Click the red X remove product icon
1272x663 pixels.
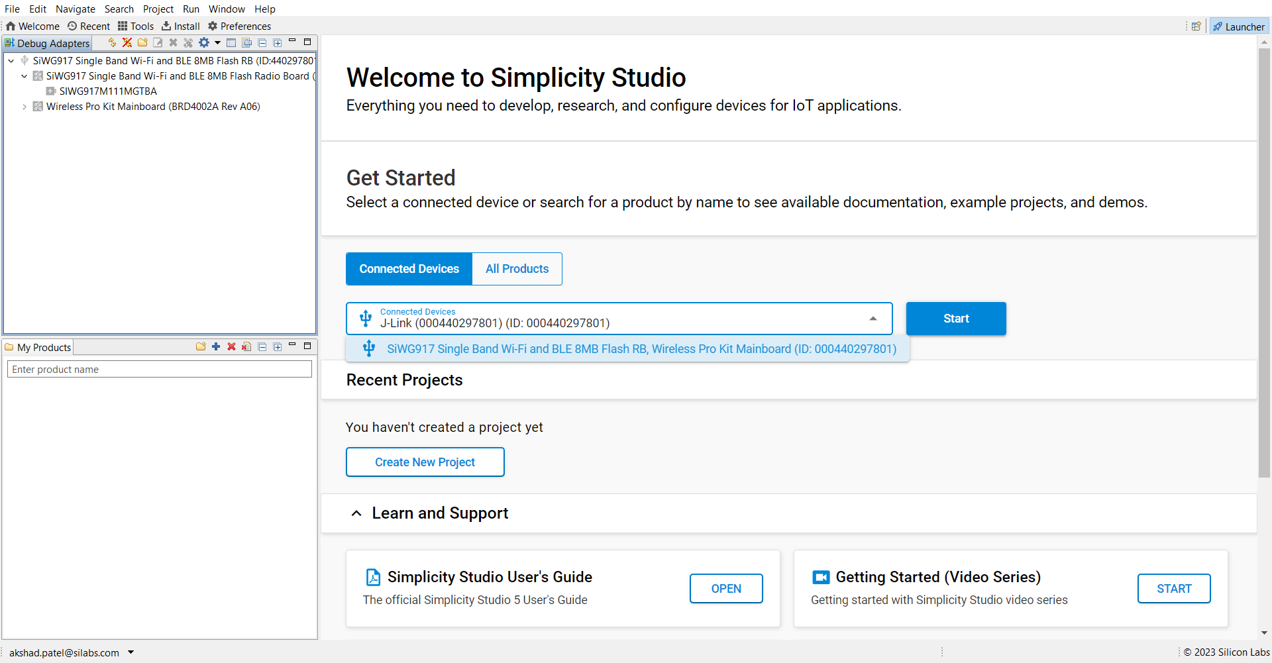coord(231,346)
